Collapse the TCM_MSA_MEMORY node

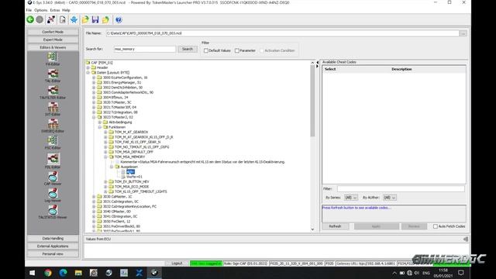(105, 157)
